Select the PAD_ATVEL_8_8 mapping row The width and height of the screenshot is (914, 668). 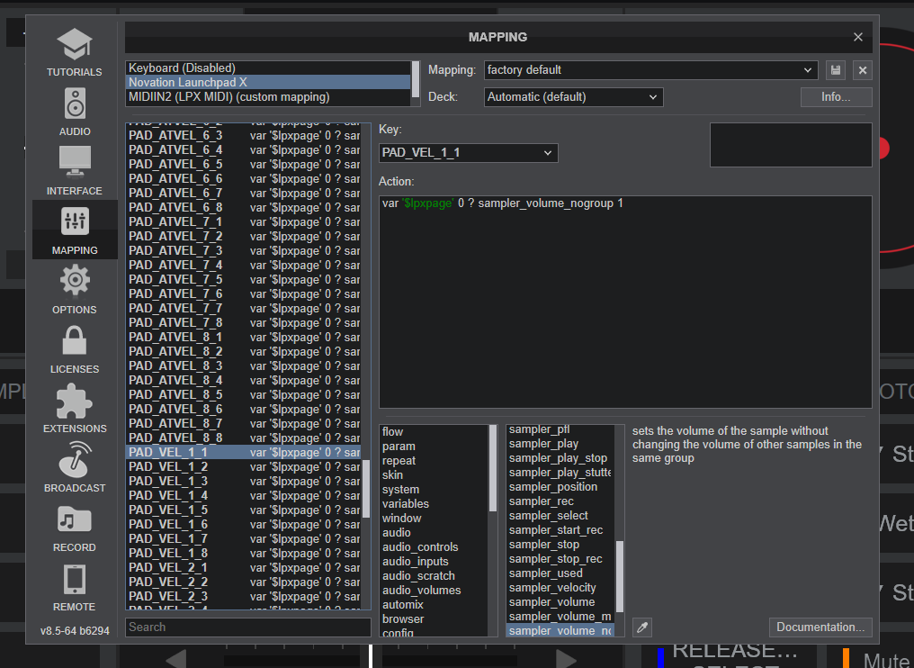pyautogui.click(x=244, y=438)
